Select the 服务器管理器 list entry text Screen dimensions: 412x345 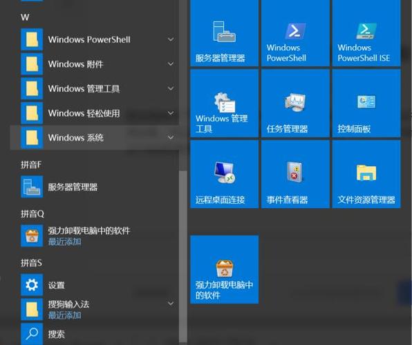pos(73,187)
